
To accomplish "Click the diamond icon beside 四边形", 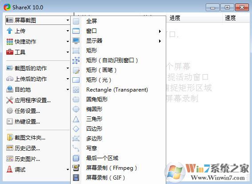I will [76, 129].
